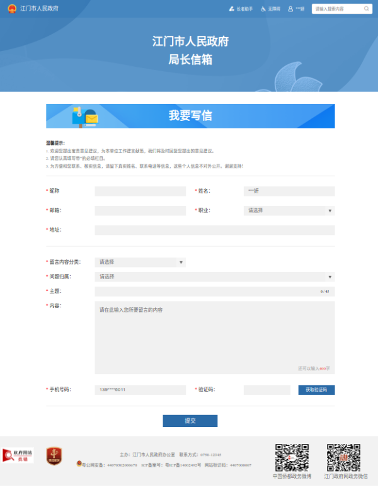378x495 pixels.
Task: Enable the 无障碍 accessibility mode
Action: point(270,9)
